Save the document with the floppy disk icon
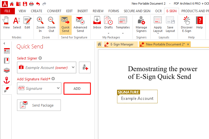Viewport: 209px width, 139px height. 25,4
